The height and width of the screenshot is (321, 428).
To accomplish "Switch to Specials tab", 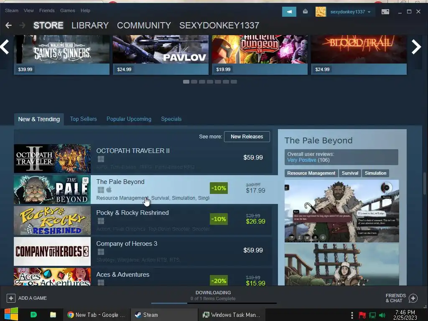I will tap(171, 119).
